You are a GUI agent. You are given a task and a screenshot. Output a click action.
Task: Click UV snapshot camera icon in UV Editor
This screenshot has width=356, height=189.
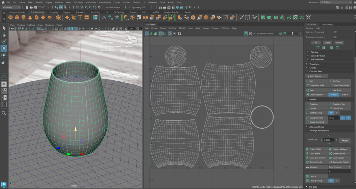[180, 34]
